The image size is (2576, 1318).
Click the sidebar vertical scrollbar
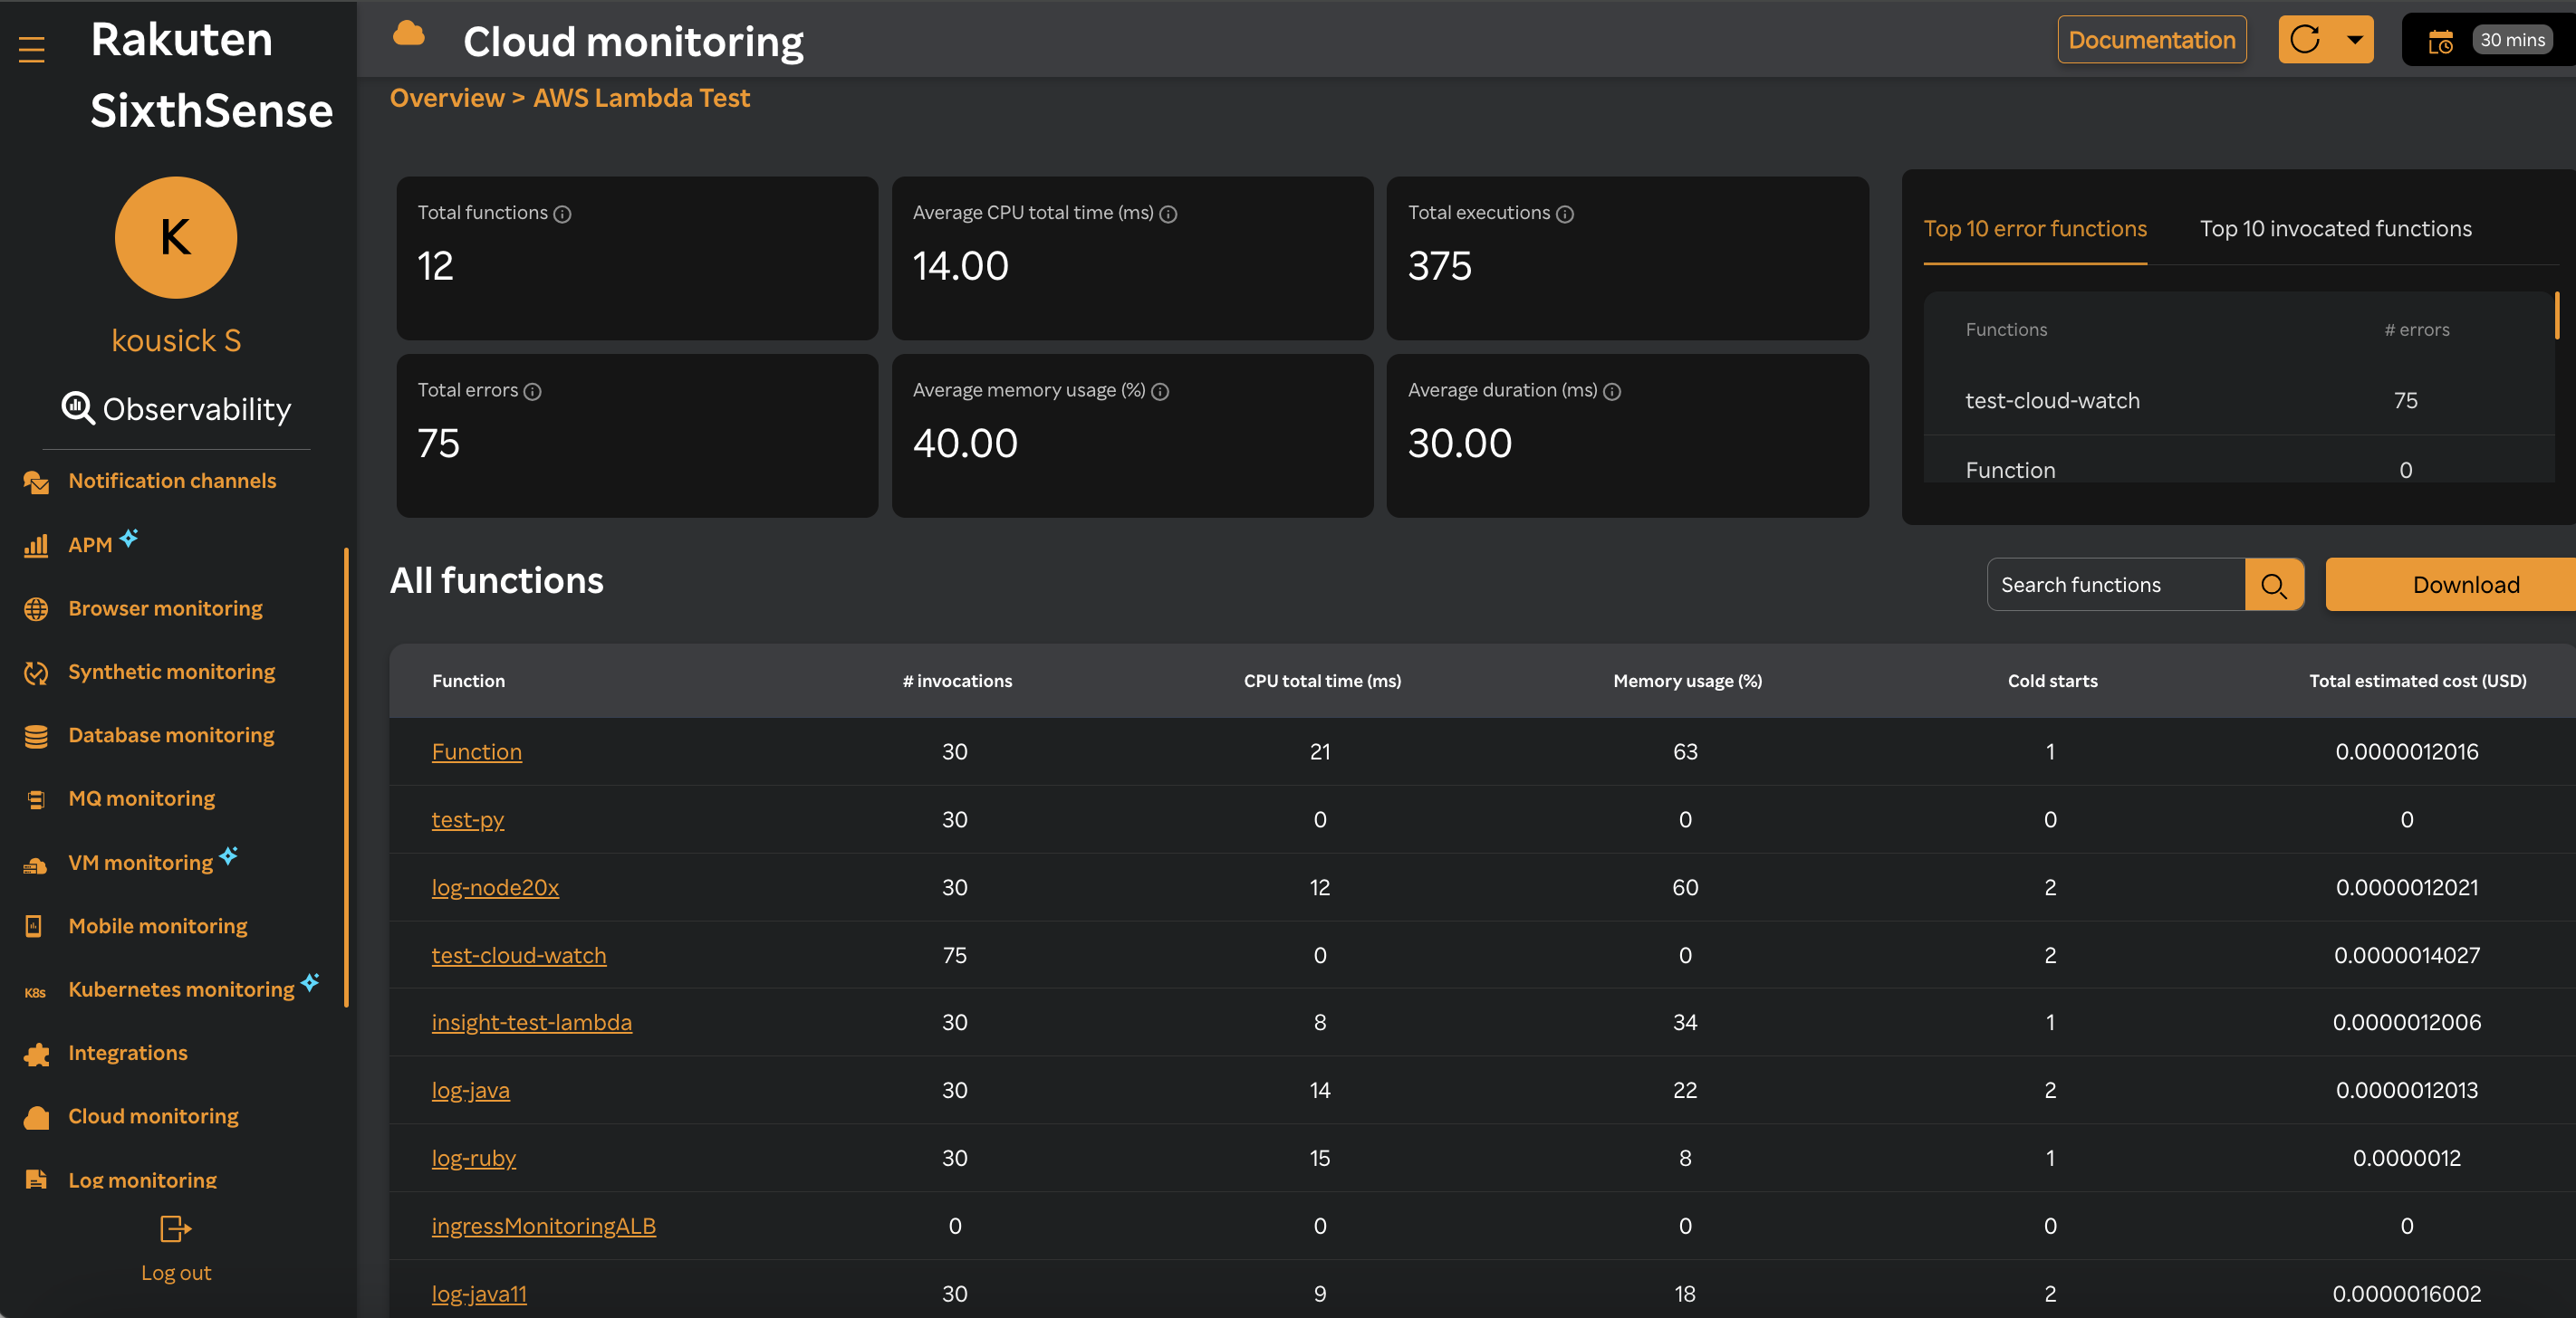tap(346, 778)
